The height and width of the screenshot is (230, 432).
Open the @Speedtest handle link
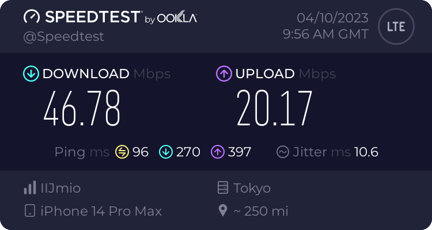pos(63,37)
